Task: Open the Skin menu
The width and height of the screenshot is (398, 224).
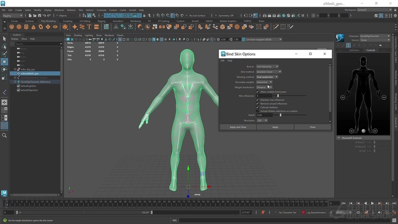Action: 80,10
